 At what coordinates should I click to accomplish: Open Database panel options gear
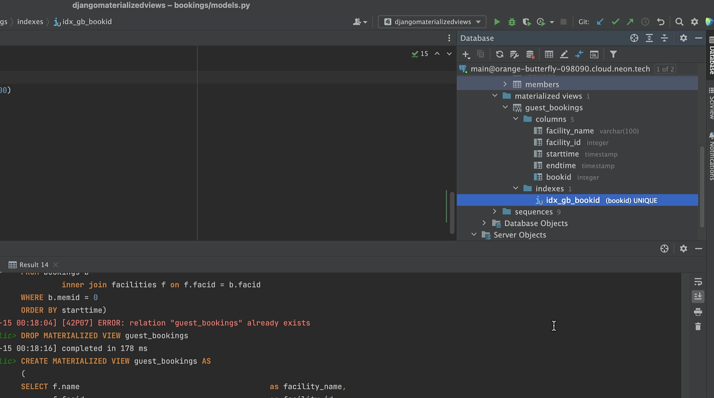[x=683, y=38]
